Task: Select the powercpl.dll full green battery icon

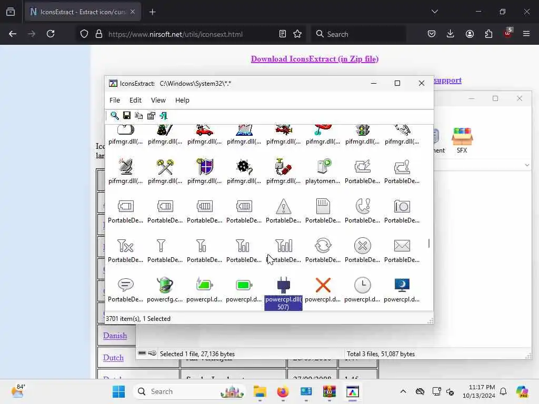Action: point(244,285)
